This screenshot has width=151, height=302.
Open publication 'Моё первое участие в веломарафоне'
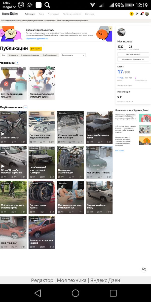click(x=13, y=197)
